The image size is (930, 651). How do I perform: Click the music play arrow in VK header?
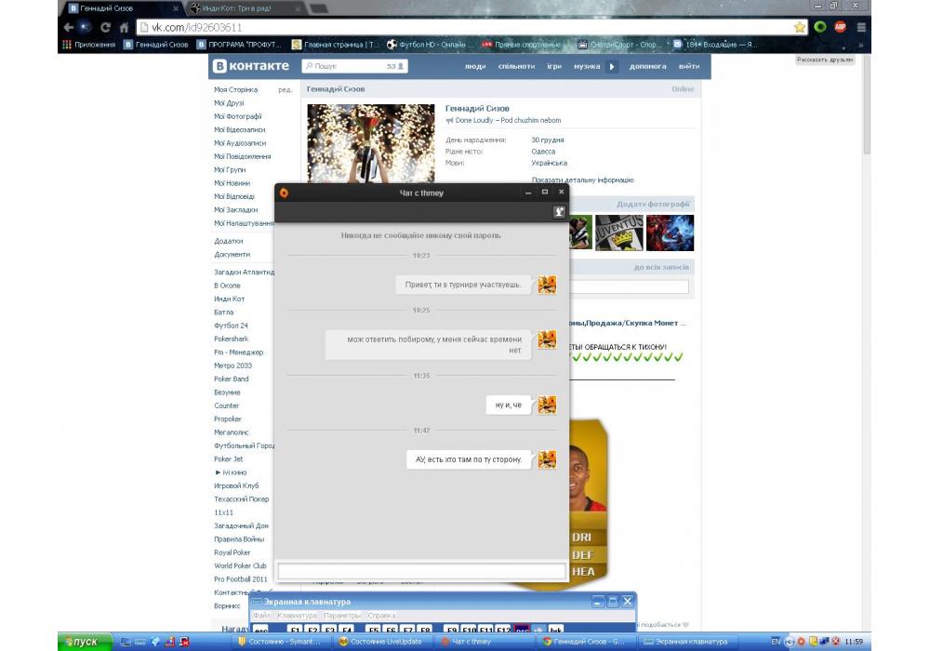coord(612,67)
